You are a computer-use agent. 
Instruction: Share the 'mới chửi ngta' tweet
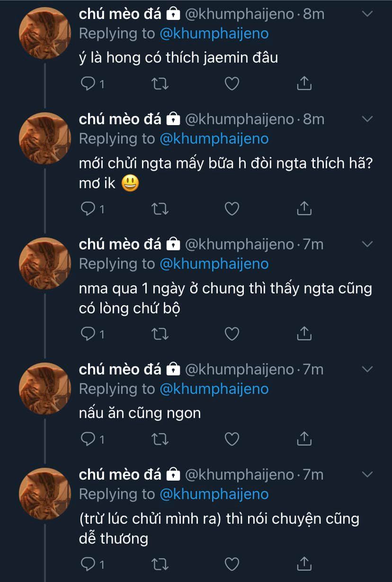pos(303,209)
